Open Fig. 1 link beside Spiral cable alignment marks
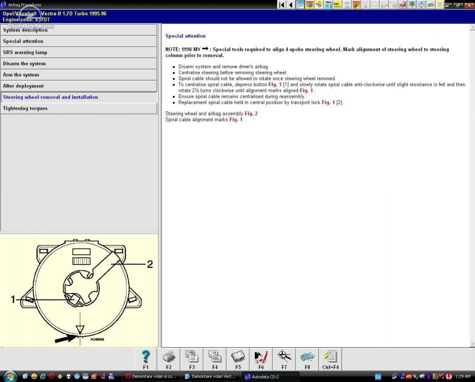Screen dimensions: 475x382 coord(236,120)
